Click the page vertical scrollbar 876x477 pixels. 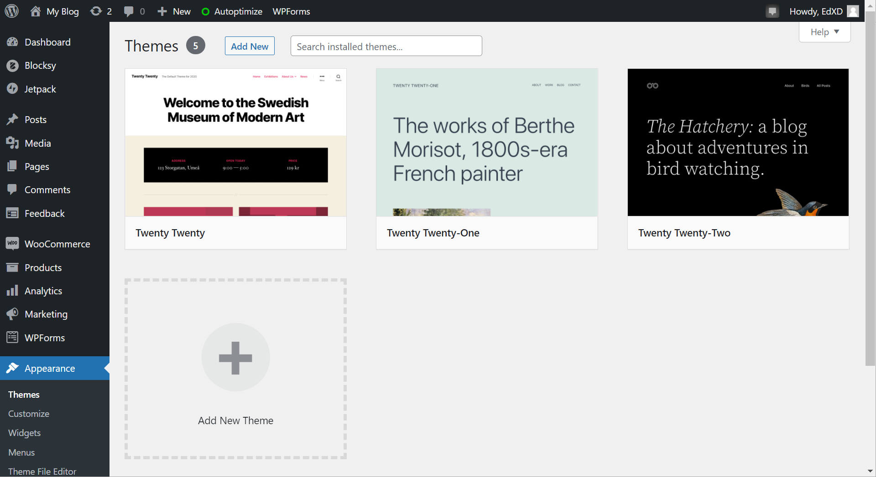coord(870,188)
